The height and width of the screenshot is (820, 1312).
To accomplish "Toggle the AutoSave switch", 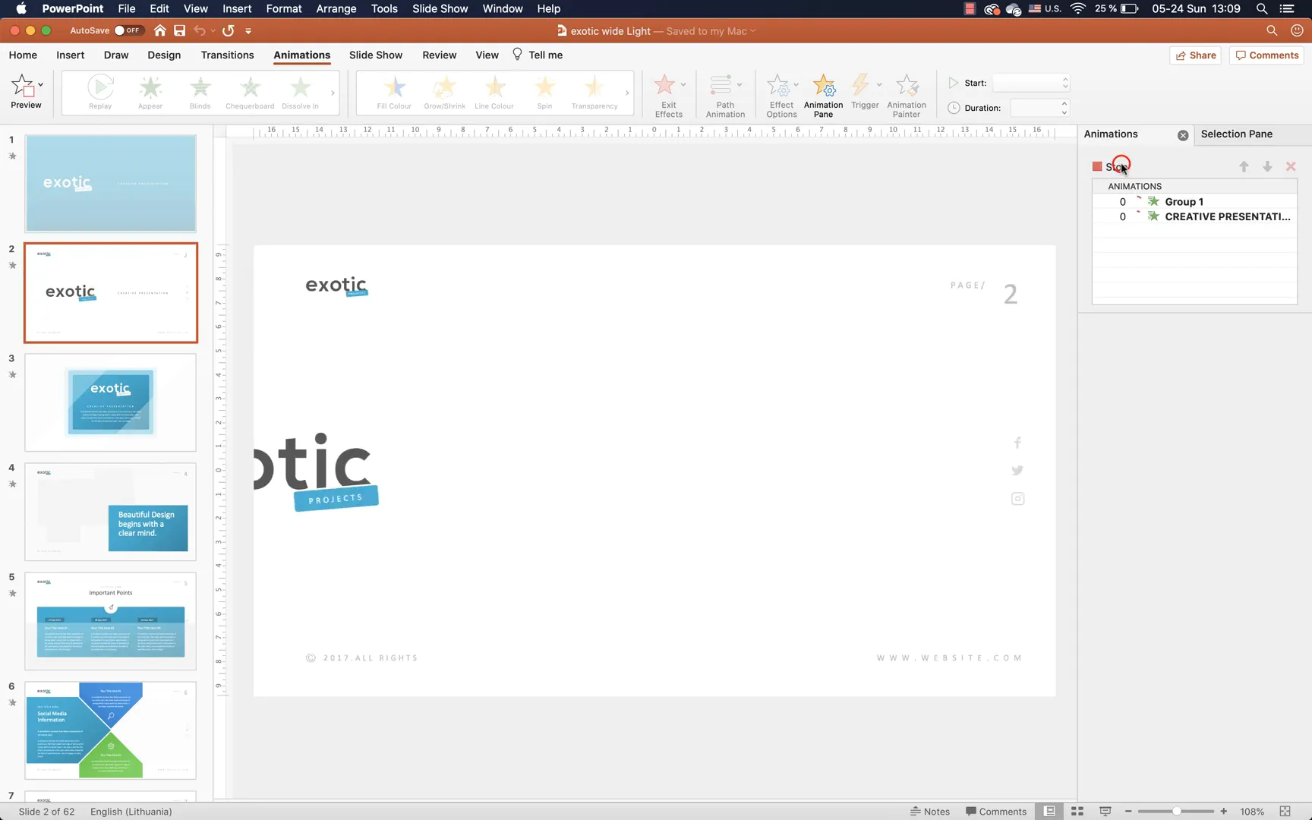I will click(128, 30).
